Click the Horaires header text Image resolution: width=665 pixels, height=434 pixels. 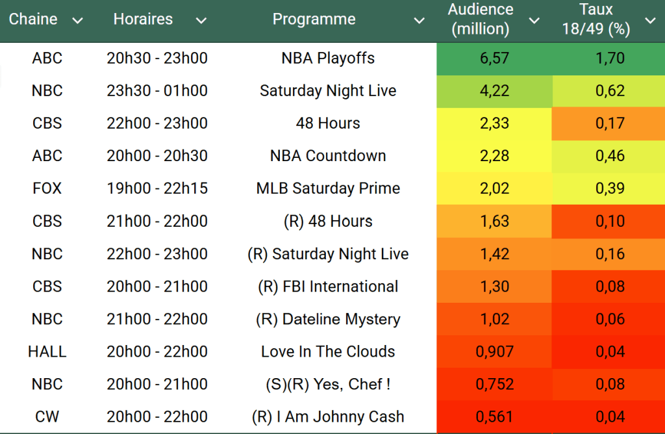point(143,19)
